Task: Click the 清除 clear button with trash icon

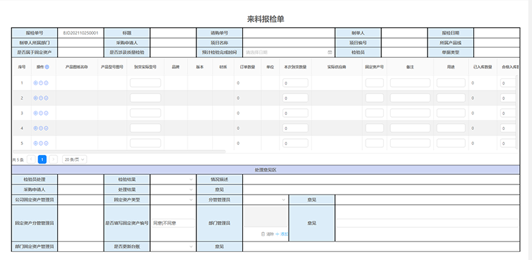Action: pyautogui.click(x=267, y=234)
